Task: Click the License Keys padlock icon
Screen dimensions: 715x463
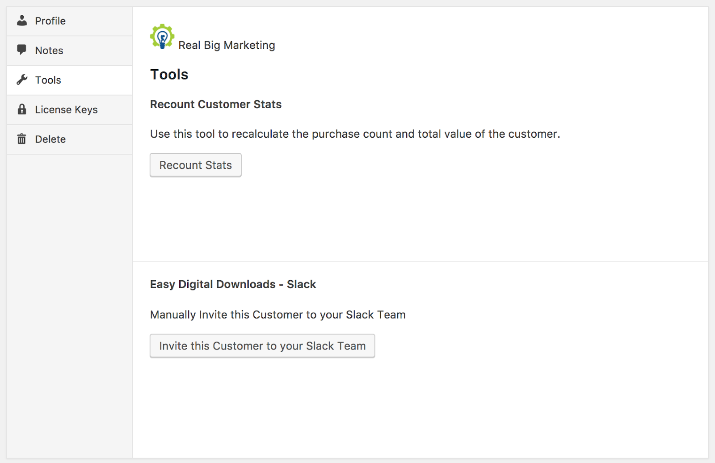Action: 22,109
